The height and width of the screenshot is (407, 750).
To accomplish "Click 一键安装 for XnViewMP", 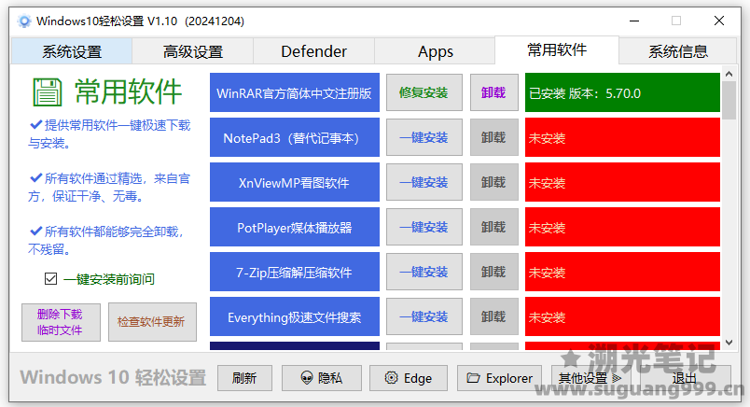I will [424, 182].
